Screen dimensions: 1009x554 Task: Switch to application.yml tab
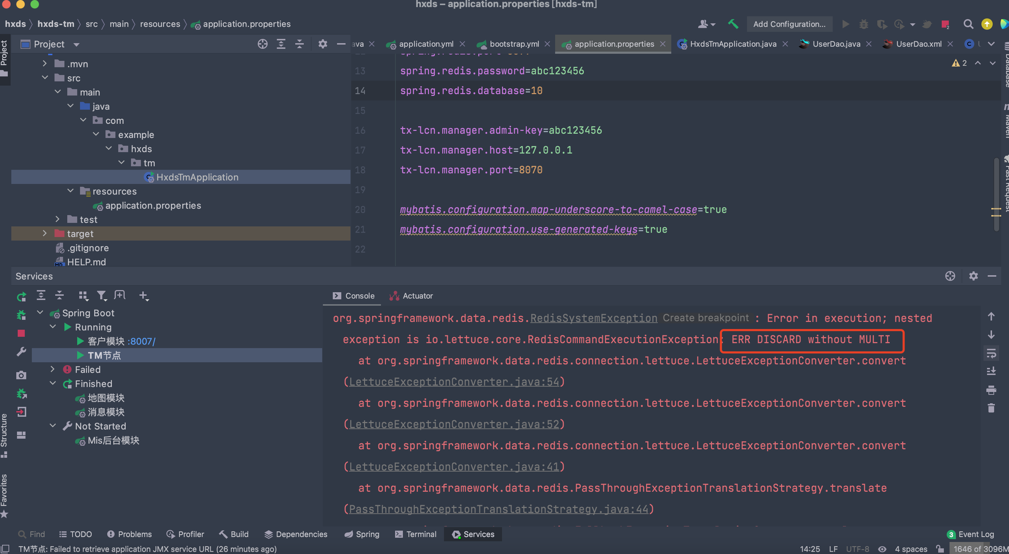pyautogui.click(x=426, y=44)
